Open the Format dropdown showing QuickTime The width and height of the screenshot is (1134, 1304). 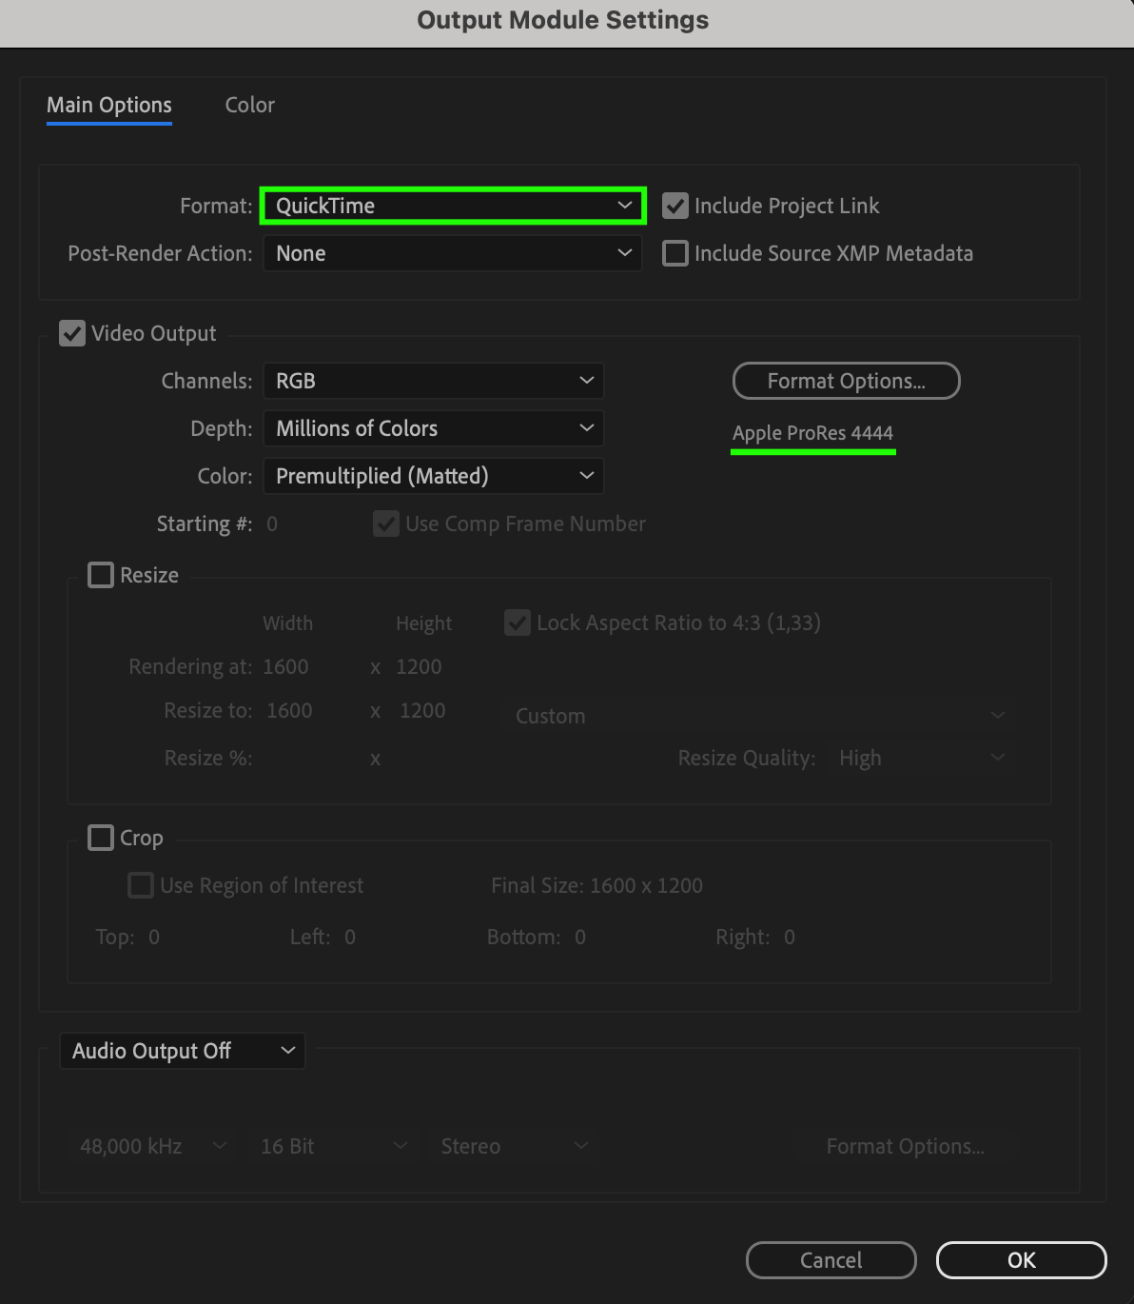452,206
